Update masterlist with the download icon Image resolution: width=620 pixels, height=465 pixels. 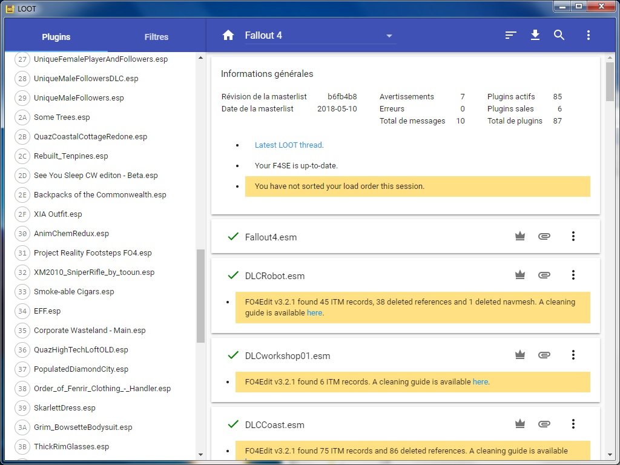[535, 35]
